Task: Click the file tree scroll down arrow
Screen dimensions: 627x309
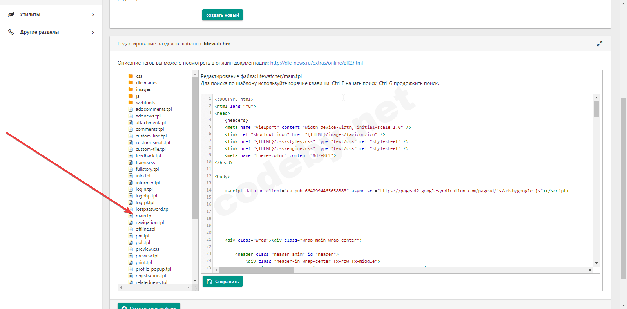Action: coord(195,281)
